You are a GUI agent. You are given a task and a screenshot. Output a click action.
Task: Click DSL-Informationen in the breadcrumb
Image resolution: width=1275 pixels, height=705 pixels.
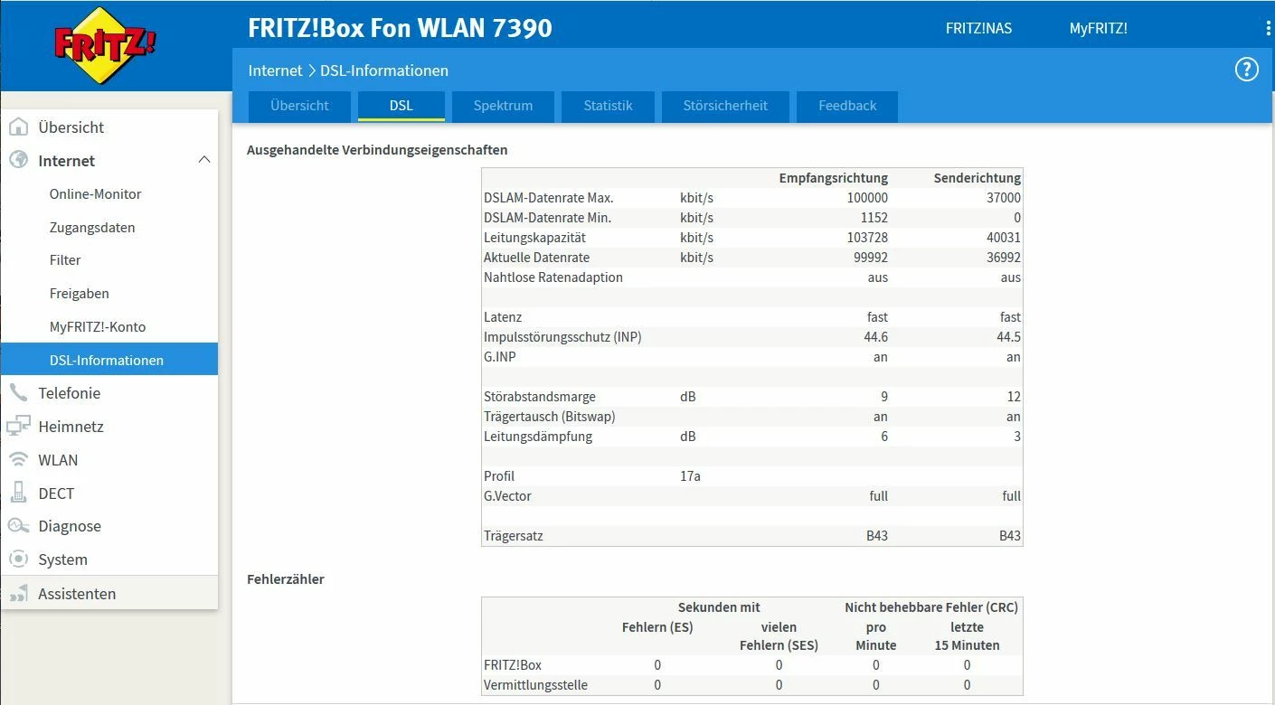(x=384, y=70)
